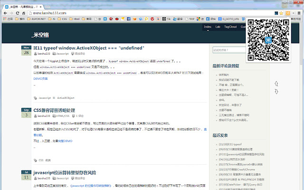This screenshot has height=190, width=304.
Task: Open the IE11 typeof window.ActiveXObject post title
Action: point(89,48)
